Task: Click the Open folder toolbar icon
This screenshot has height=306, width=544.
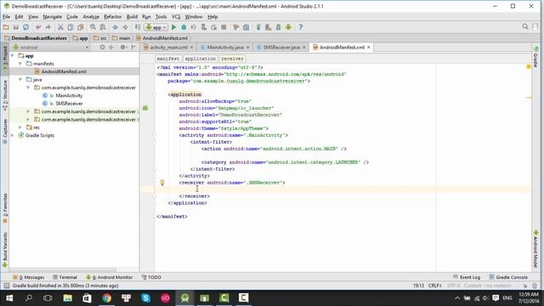Action: [6, 27]
